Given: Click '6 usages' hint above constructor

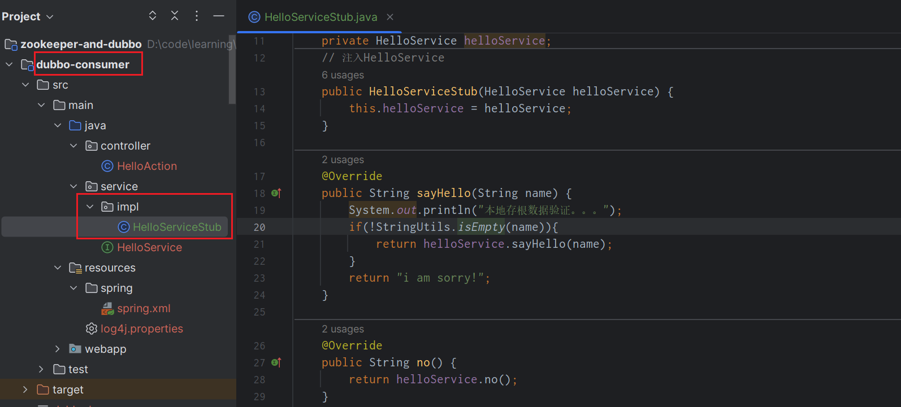Looking at the screenshot, I should (343, 75).
